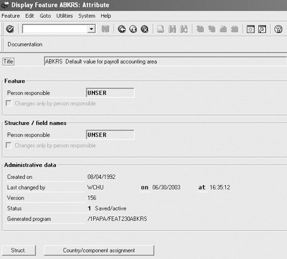Image resolution: width=287 pixels, height=259 pixels.
Task: Toggle Structure changes only by person responsible
Action: point(9,145)
